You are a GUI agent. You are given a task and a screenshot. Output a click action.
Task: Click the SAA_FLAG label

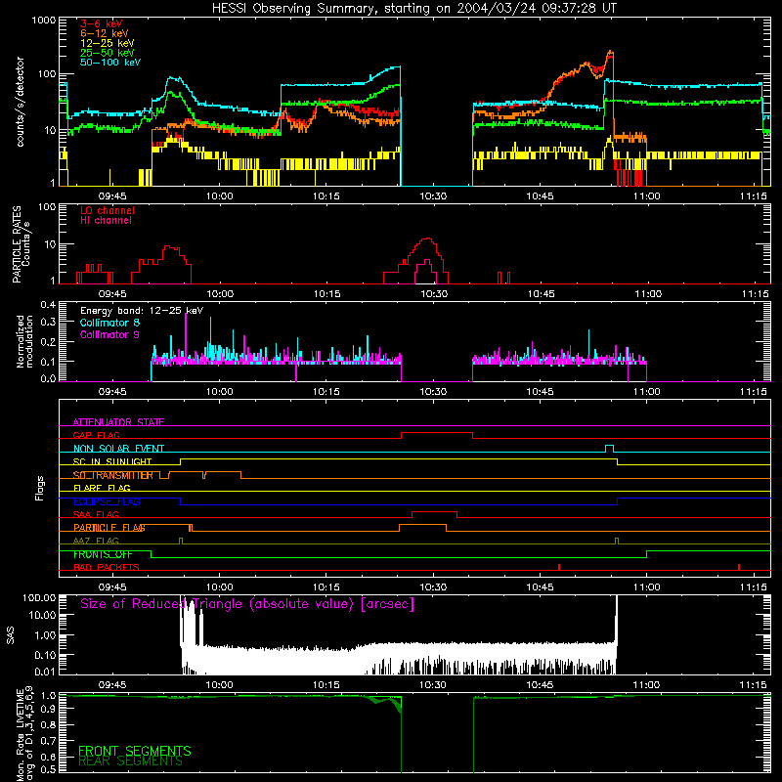(x=96, y=514)
